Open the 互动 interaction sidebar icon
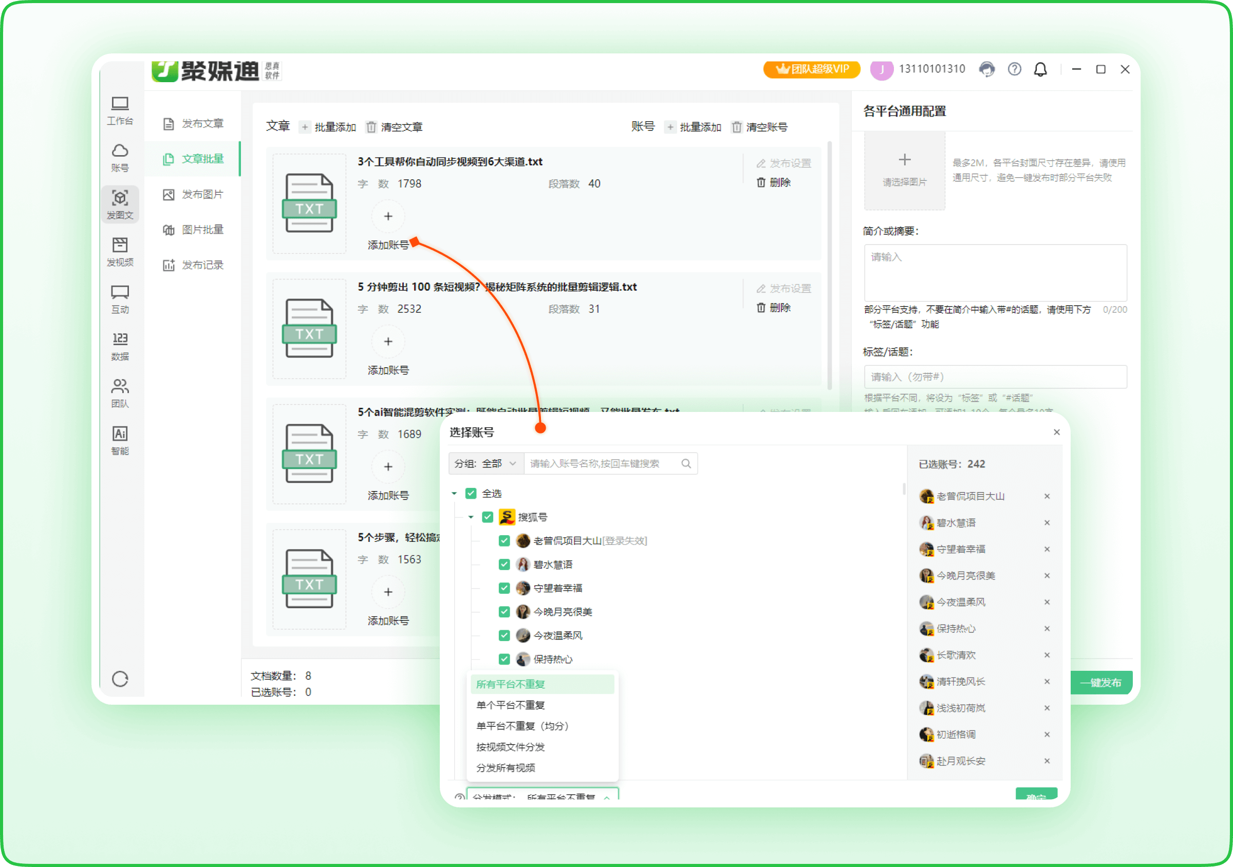The image size is (1233, 867). coord(120,299)
